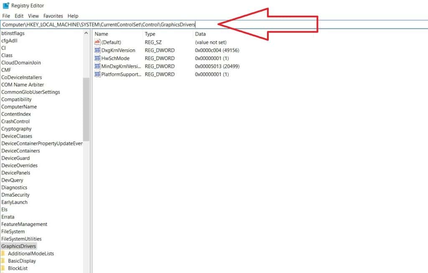The width and height of the screenshot is (428, 273).
Task: Open the File menu
Action: point(6,16)
